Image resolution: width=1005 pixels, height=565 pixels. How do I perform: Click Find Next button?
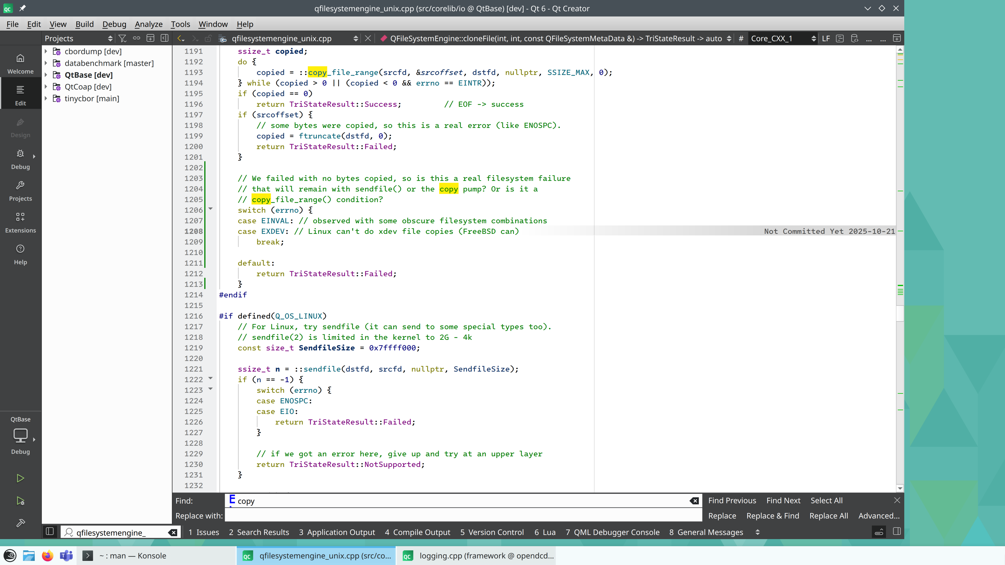pyautogui.click(x=783, y=500)
